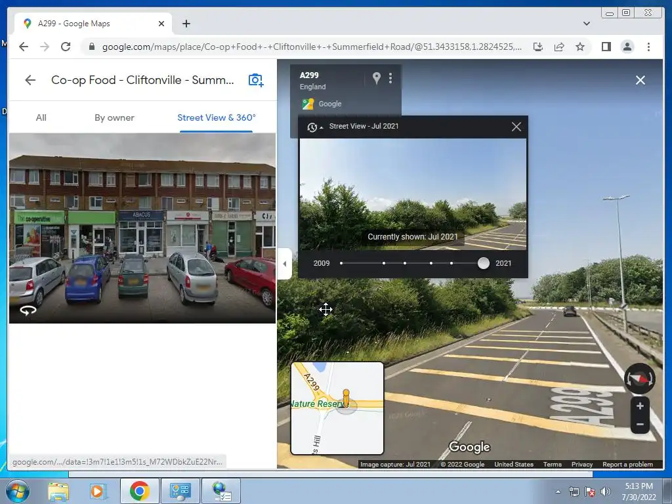Select the Street View & 360° tab
Image resolution: width=672 pixels, height=504 pixels.
click(217, 117)
